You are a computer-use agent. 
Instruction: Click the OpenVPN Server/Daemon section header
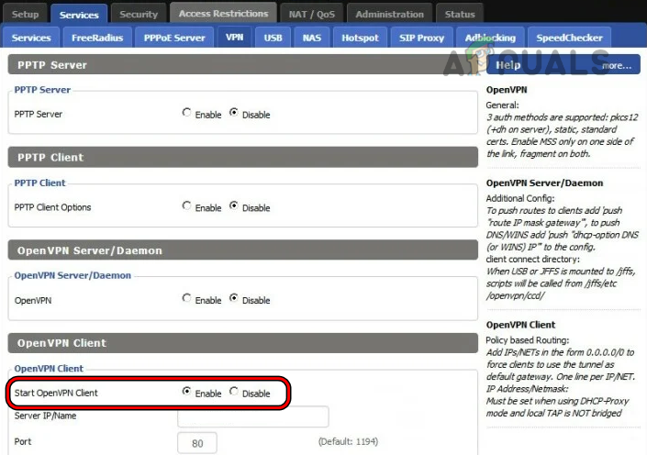[242, 250]
